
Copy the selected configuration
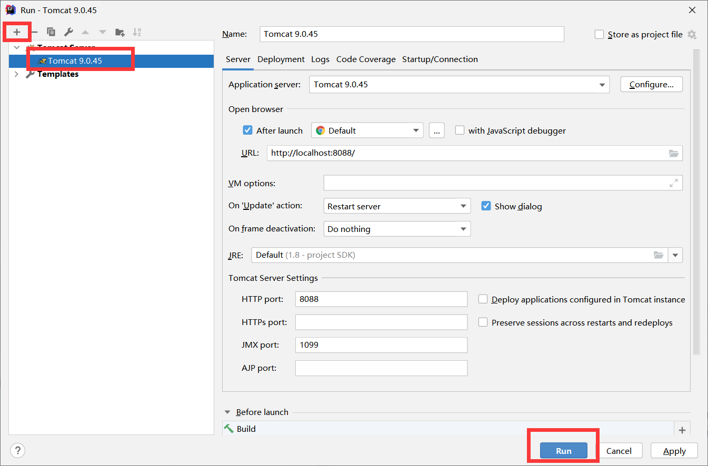coord(51,32)
